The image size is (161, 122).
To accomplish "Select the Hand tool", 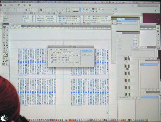I will point(4,50).
